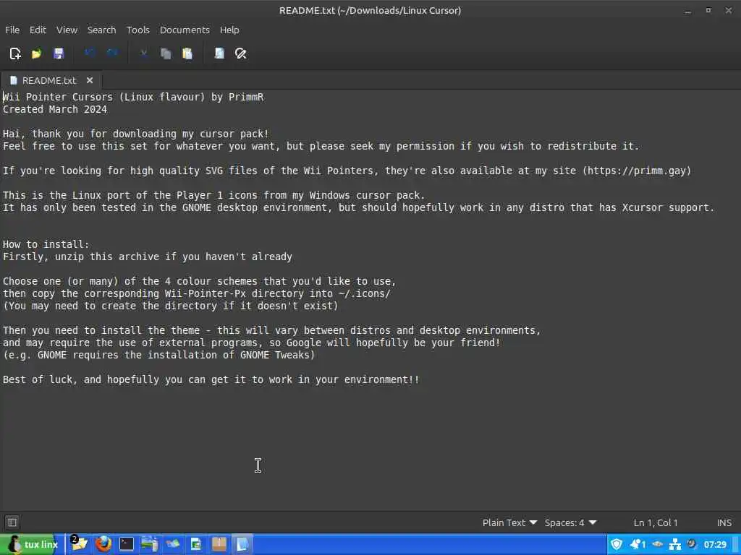Open Find with the document search icon
Screen dimensions: 741x555
219,53
